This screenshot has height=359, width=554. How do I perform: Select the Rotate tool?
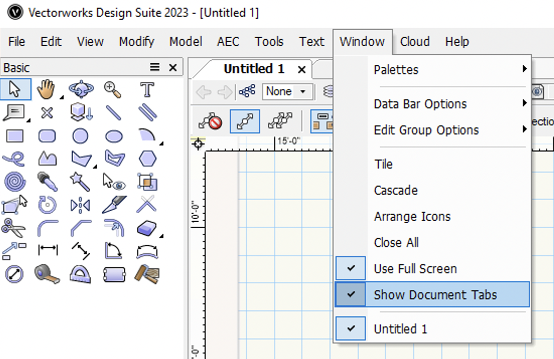point(47,205)
